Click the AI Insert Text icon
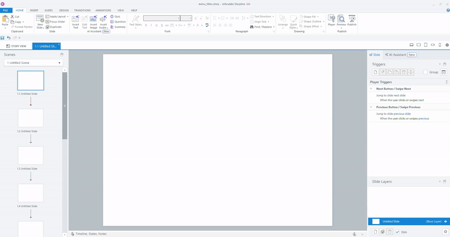Viewport: 450px width, 237px height. tap(75, 19)
